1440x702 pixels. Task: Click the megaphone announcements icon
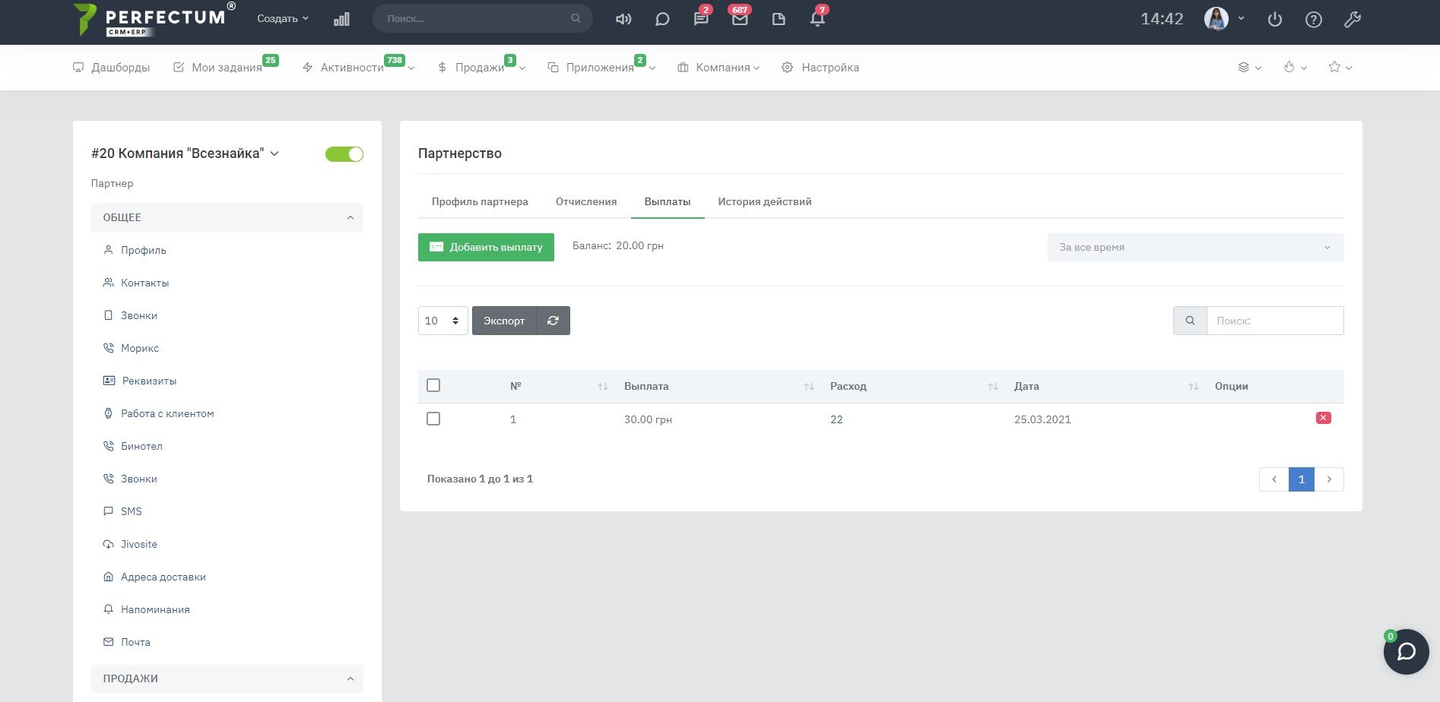pos(623,19)
